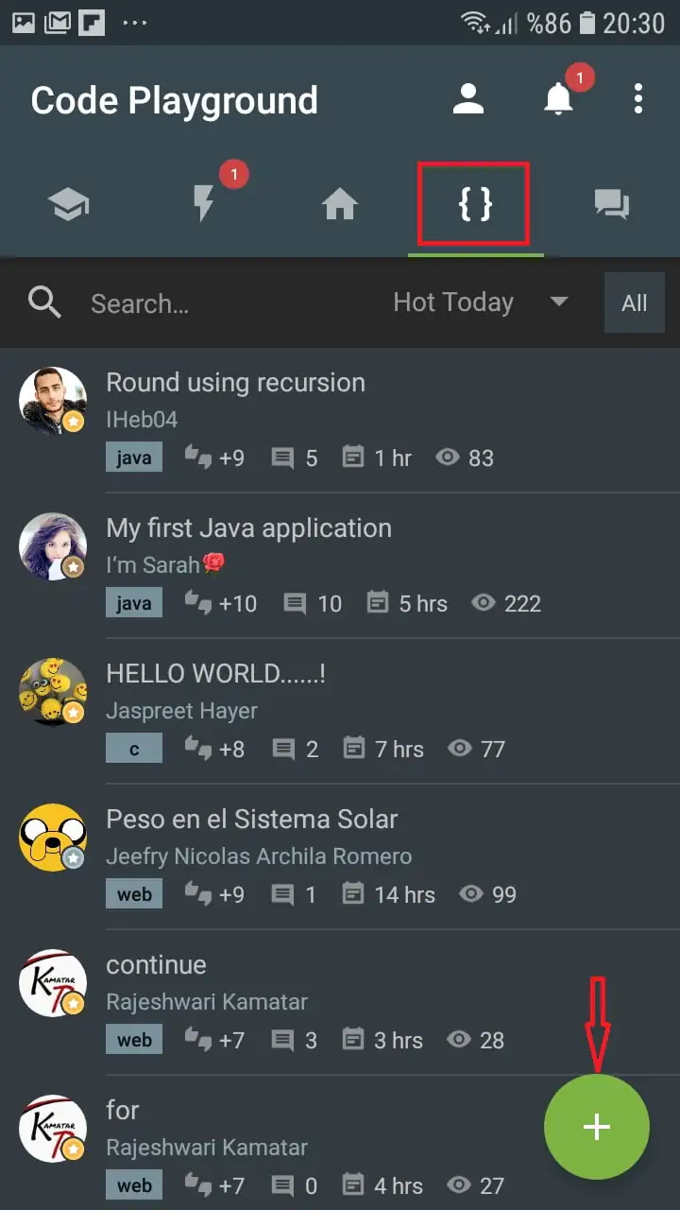Screen dimensions: 680x1210
Task: Open "My first Java application" post
Action: tap(248, 528)
